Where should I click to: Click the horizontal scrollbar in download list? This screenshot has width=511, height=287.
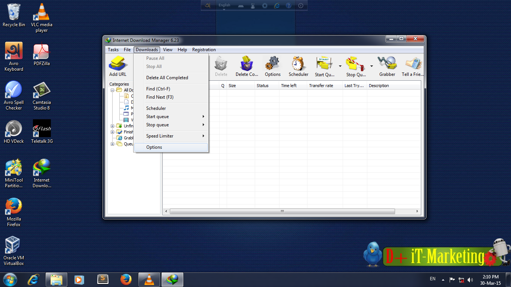[x=282, y=212]
